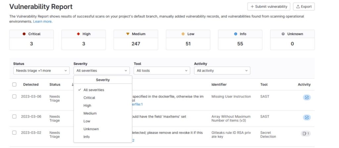Select the 2023-03-02 vulnerability row checkbox
The image size is (339, 148).
(14, 133)
